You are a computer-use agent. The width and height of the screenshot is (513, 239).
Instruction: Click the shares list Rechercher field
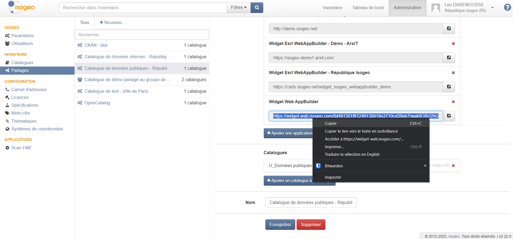[x=142, y=35]
